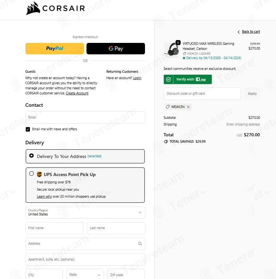Click the UPS shield logo icon
The width and height of the screenshot is (276, 279).
39,174
